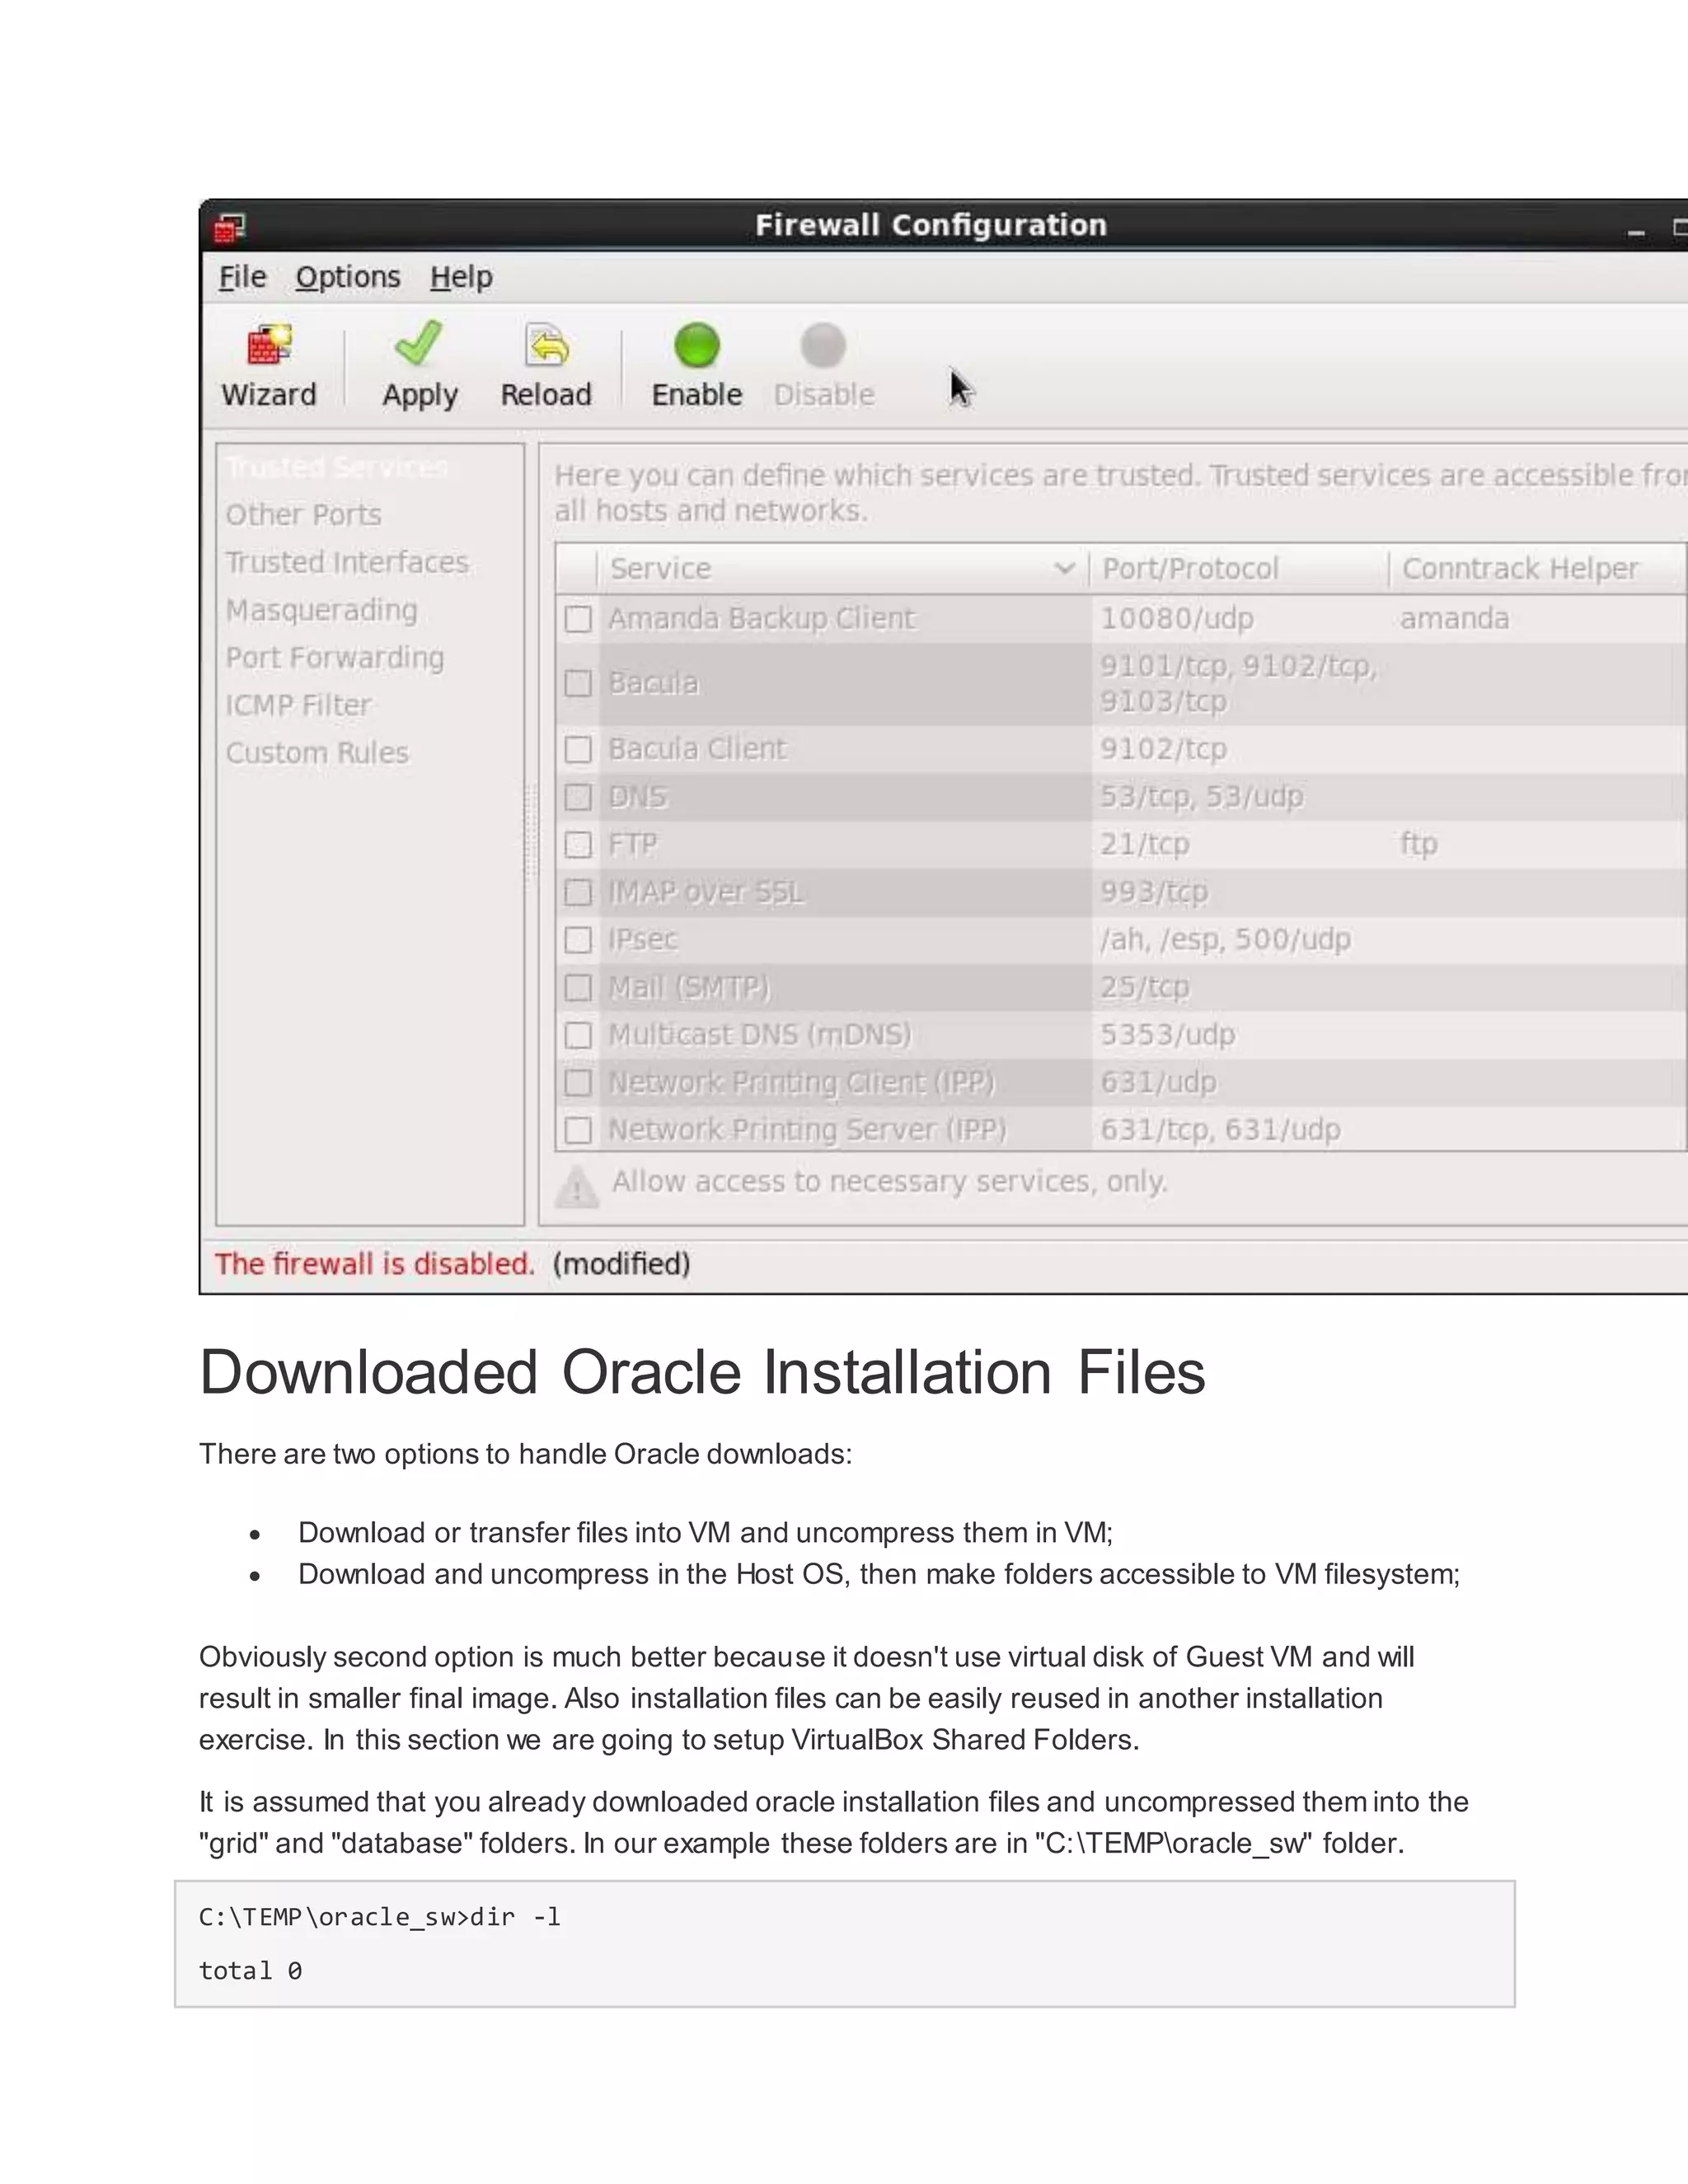The height and width of the screenshot is (2184, 1688).
Task: Check the FTP service checkbox
Action: (578, 845)
